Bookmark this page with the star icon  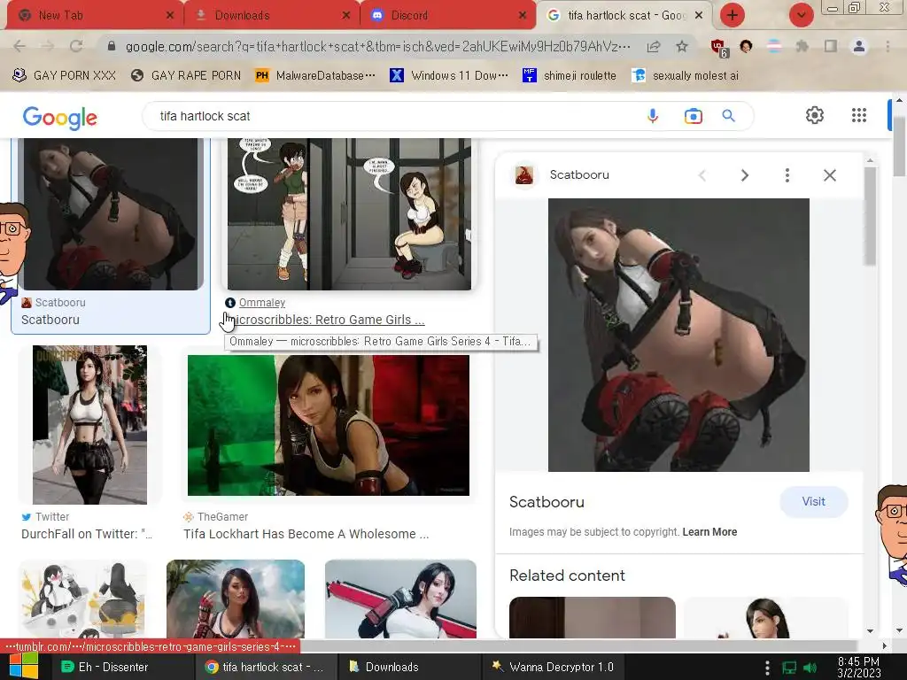(682, 46)
